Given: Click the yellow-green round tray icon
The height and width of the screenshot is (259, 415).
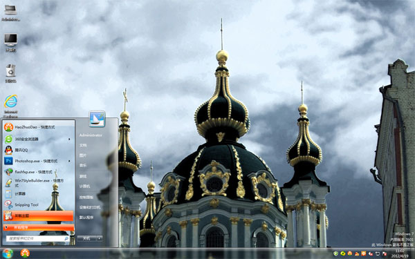Looking at the screenshot, I should coord(343,253).
